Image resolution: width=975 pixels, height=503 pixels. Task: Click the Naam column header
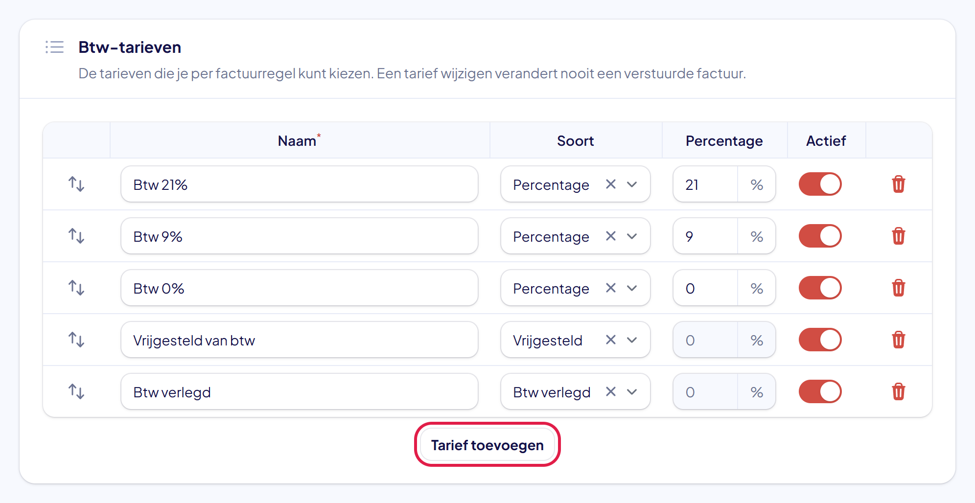pos(299,141)
